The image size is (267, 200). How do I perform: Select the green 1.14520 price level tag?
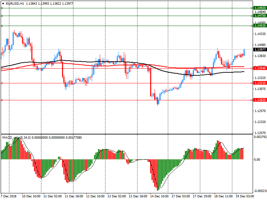coord(260,26)
